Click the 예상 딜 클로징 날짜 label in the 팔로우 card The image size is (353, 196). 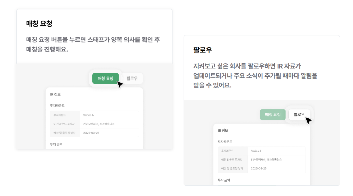pyautogui.click(x=232, y=169)
